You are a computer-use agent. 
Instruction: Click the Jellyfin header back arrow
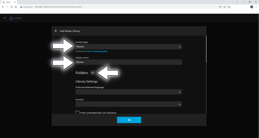5,18
